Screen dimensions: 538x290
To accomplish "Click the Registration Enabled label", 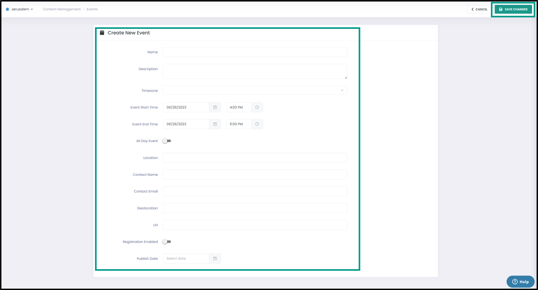I will click(x=140, y=242).
